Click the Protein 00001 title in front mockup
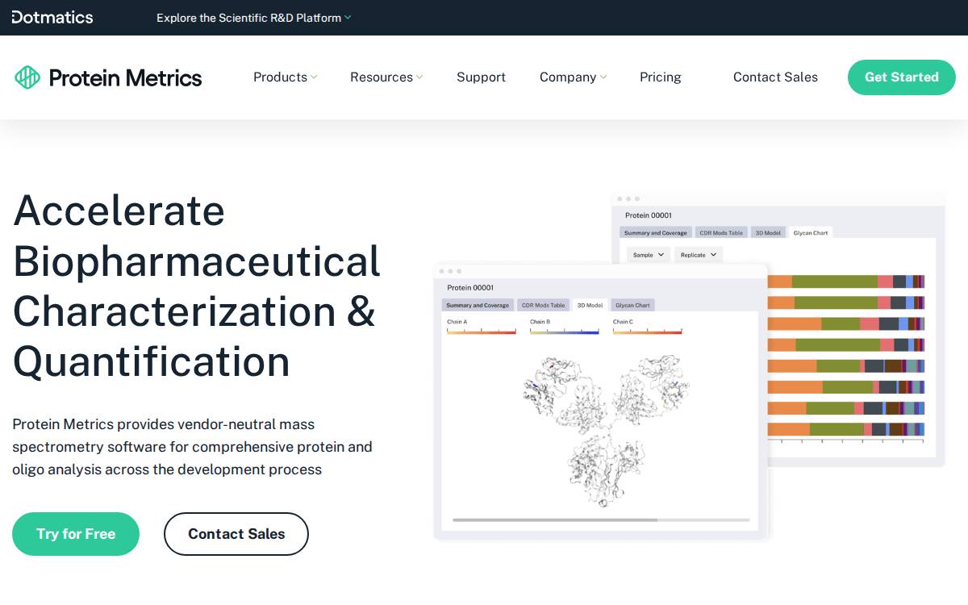This screenshot has width=968, height=605. 470,288
